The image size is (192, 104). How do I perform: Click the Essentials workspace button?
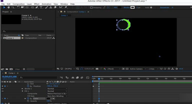coord(164,8)
